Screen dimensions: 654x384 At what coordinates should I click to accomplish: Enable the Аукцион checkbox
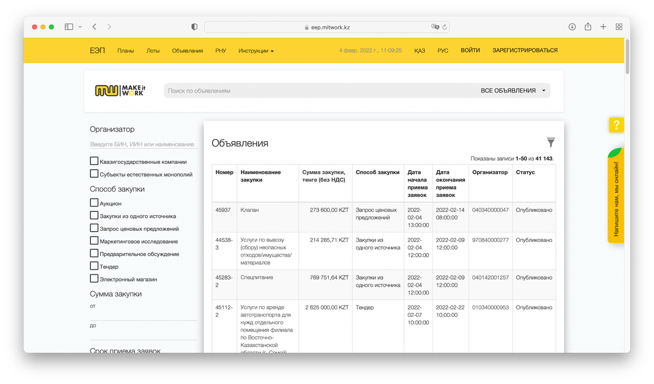[x=94, y=203]
